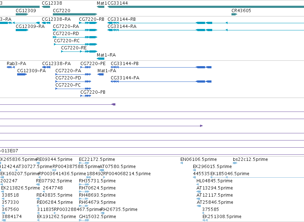
Task: Select protein CG7220-PB label
Action: [93, 92]
